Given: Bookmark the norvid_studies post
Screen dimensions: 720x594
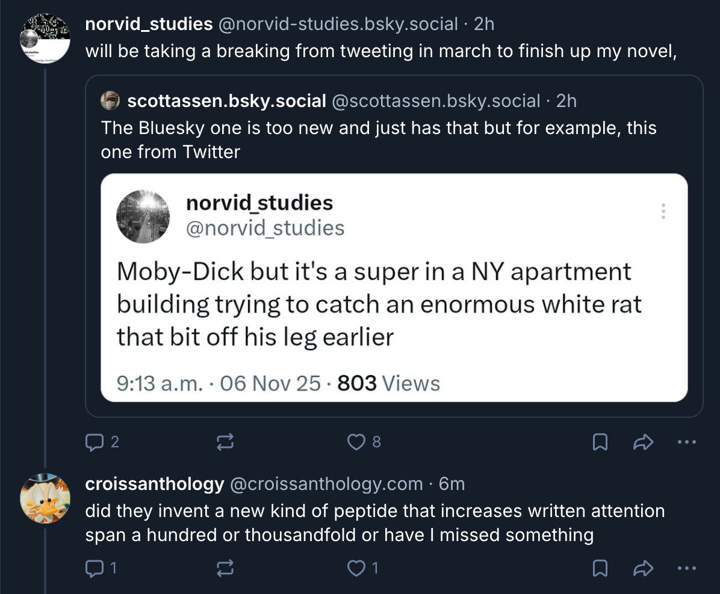Looking at the screenshot, I should click(600, 442).
